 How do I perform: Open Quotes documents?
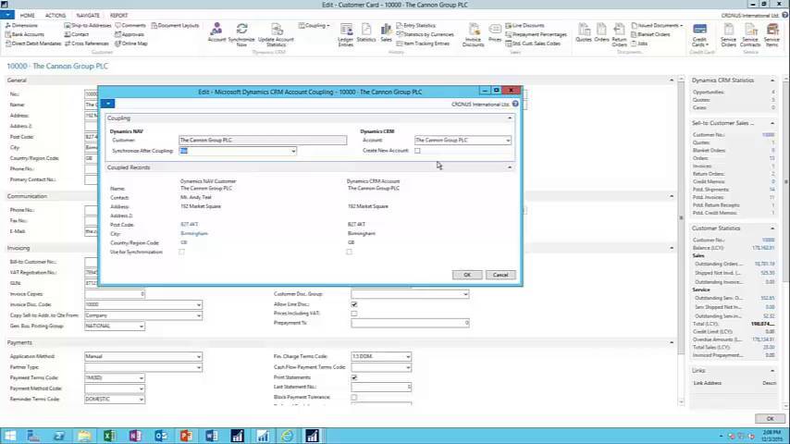click(584, 32)
